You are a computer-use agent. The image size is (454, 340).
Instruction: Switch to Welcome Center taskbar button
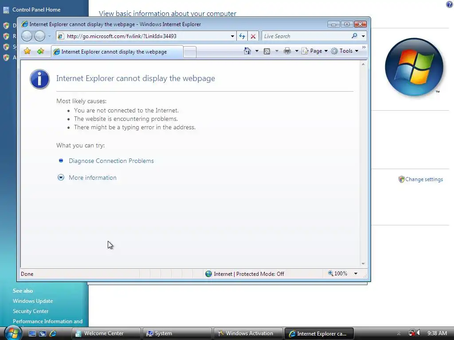106,333
